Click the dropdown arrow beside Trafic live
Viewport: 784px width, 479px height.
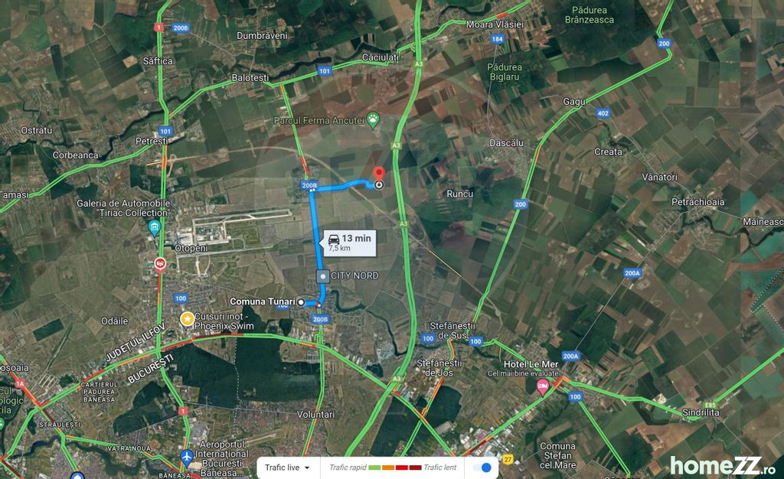pos(307,468)
